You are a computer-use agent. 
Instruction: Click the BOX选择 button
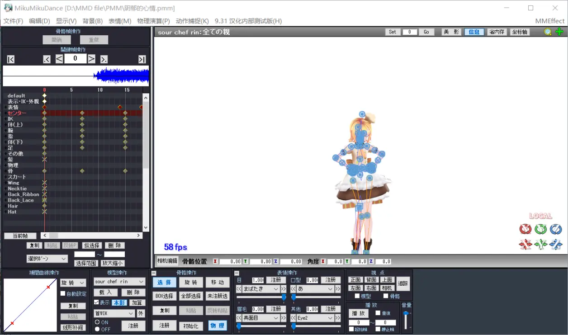(x=164, y=296)
